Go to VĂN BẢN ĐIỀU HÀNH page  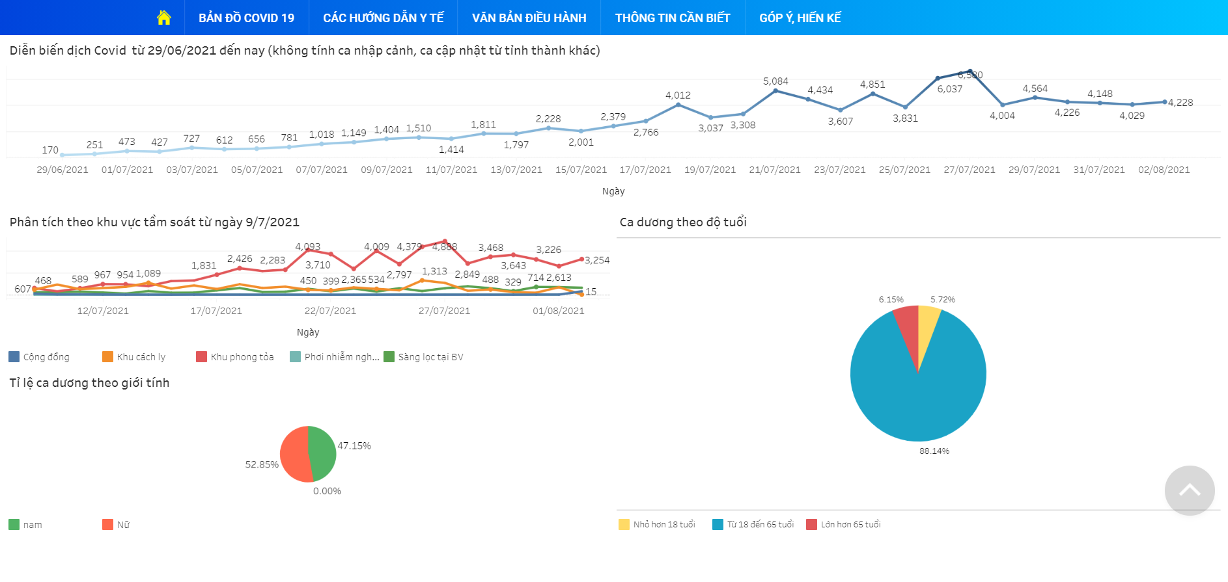click(529, 18)
